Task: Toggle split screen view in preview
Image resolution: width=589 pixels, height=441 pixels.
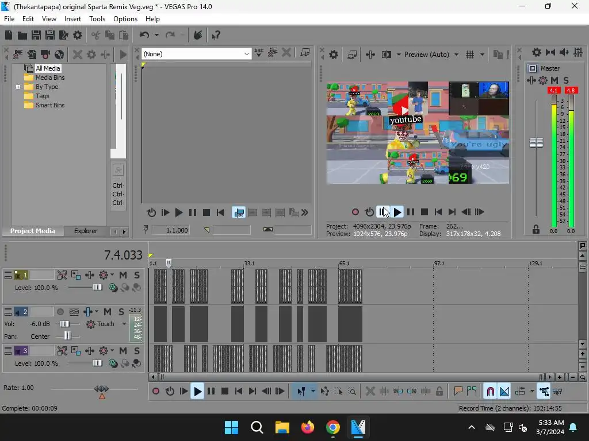Action: point(387,55)
